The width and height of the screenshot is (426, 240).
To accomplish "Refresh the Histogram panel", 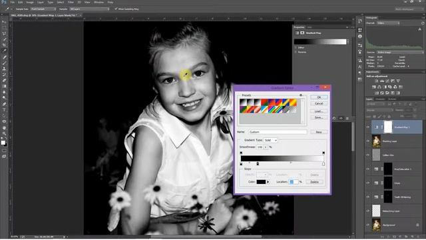I will (x=423, y=23).
